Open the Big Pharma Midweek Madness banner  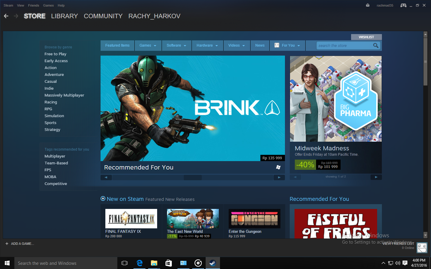point(336,99)
